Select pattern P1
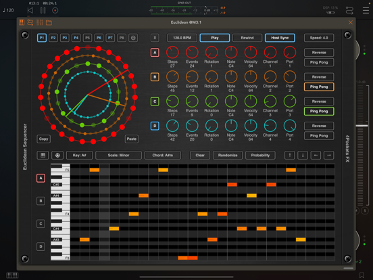Image resolution: width=373 pixels, height=280 pixels. click(x=42, y=38)
